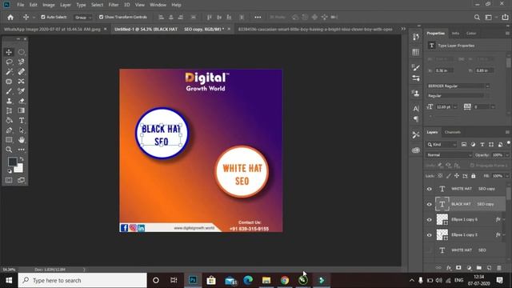Open Chrome from the taskbar

point(285,280)
